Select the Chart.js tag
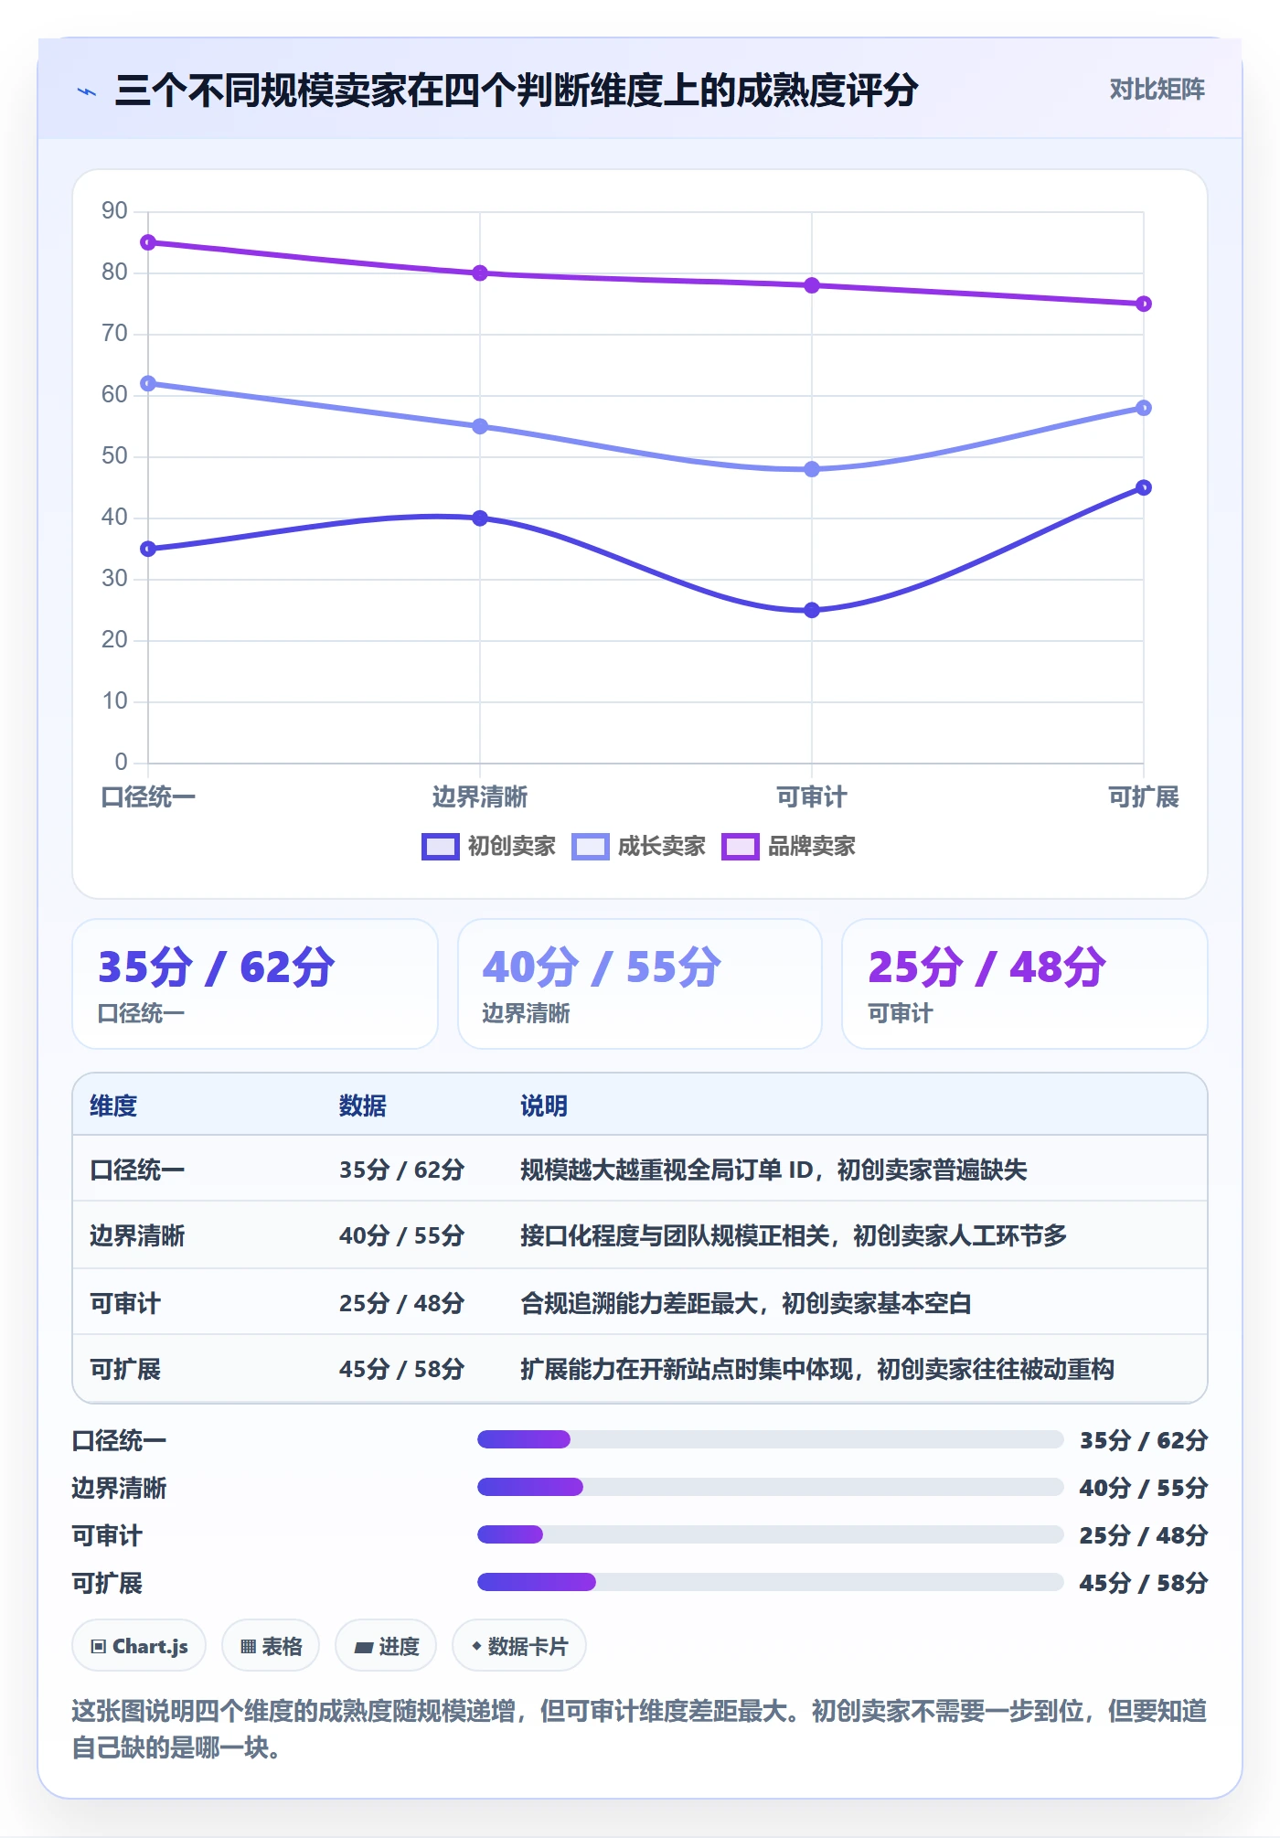 click(x=139, y=1646)
